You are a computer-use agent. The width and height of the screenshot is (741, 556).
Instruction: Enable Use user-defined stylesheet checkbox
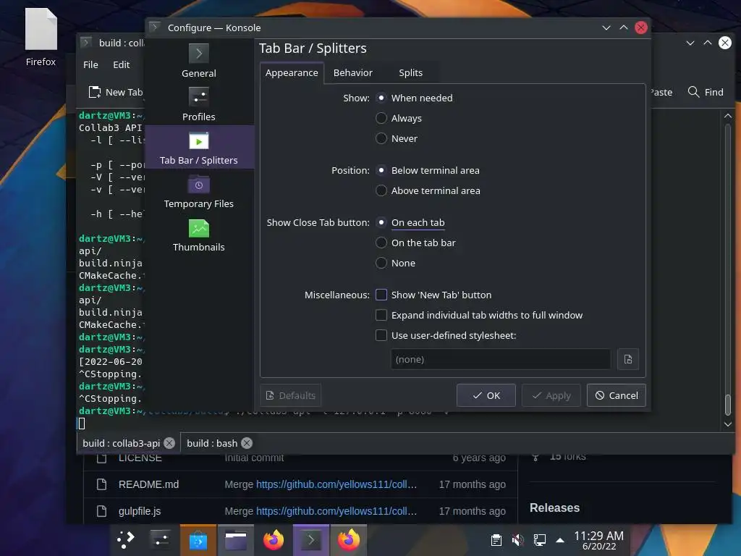pyautogui.click(x=381, y=335)
